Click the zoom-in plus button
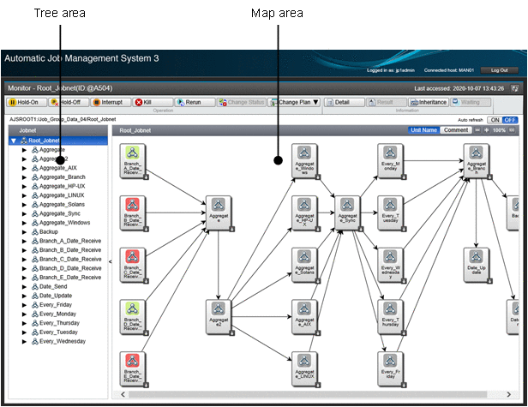 pos(487,130)
